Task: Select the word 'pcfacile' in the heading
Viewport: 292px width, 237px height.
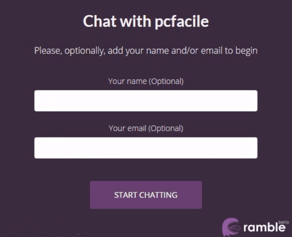Action: pyautogui.click(x=182, y=21)
